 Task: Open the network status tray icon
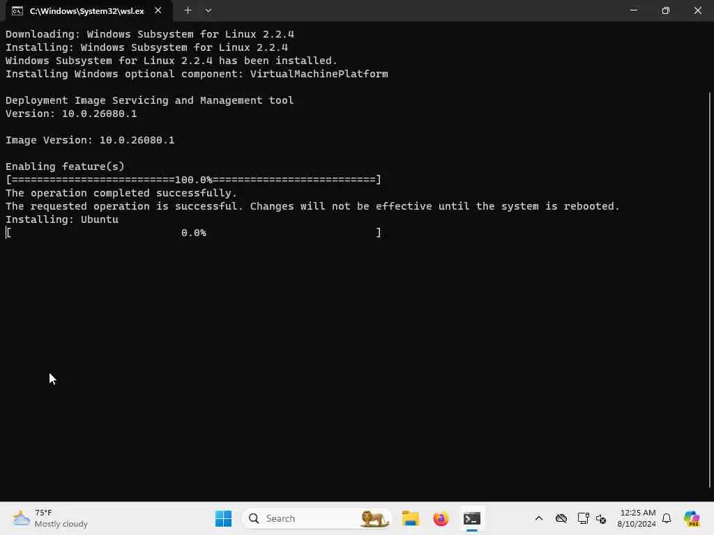pos(583,518)
